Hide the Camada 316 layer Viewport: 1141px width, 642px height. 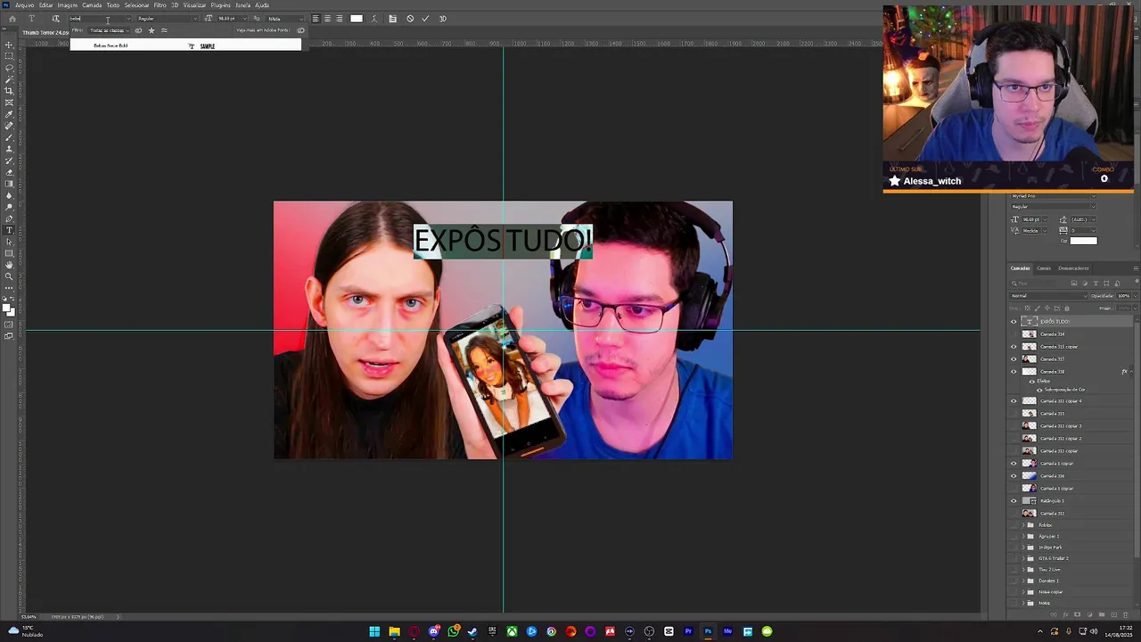pos(1014,476)
